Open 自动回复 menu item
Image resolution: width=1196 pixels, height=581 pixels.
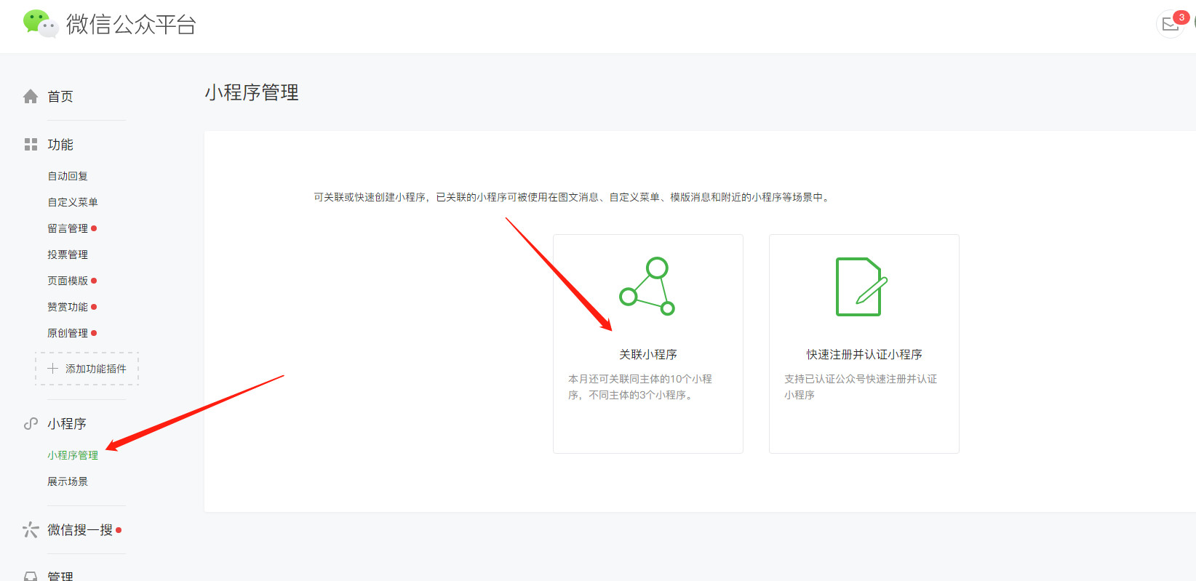tap(68, 176)
